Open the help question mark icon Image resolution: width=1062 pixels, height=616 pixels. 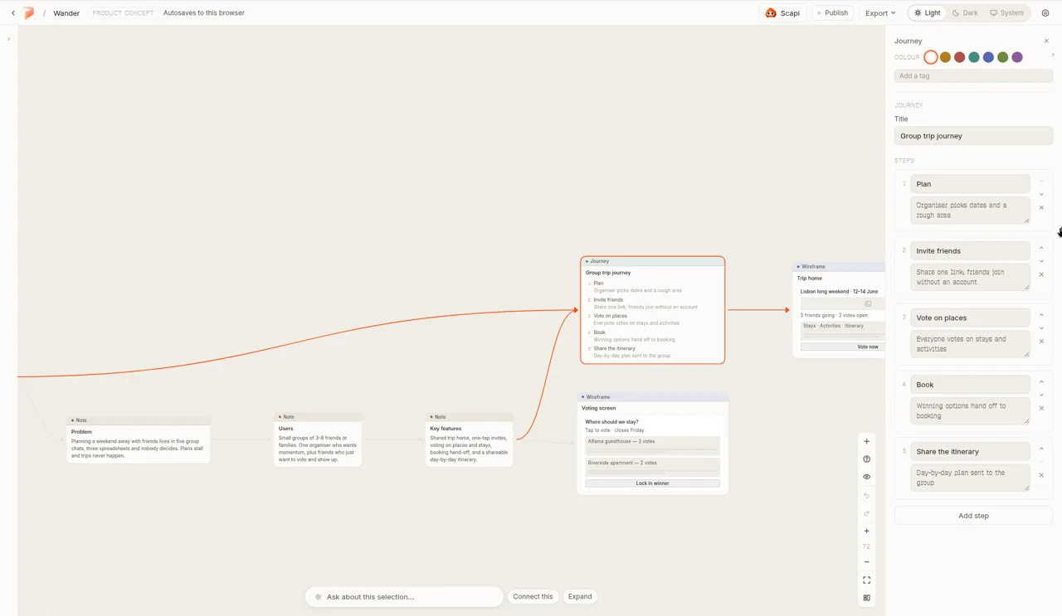click(x=867, y=459)
